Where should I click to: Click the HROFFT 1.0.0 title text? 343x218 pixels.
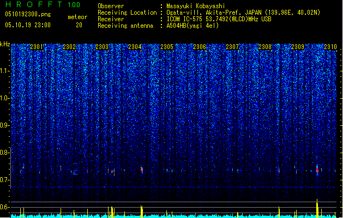43,4
